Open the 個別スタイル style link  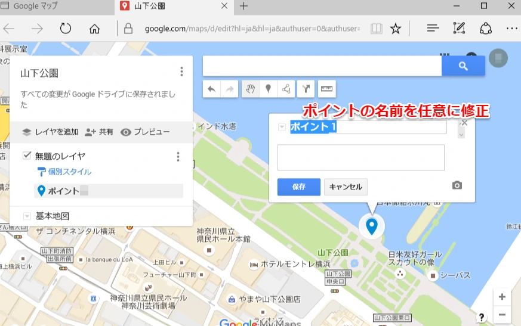tap(64, 172)
